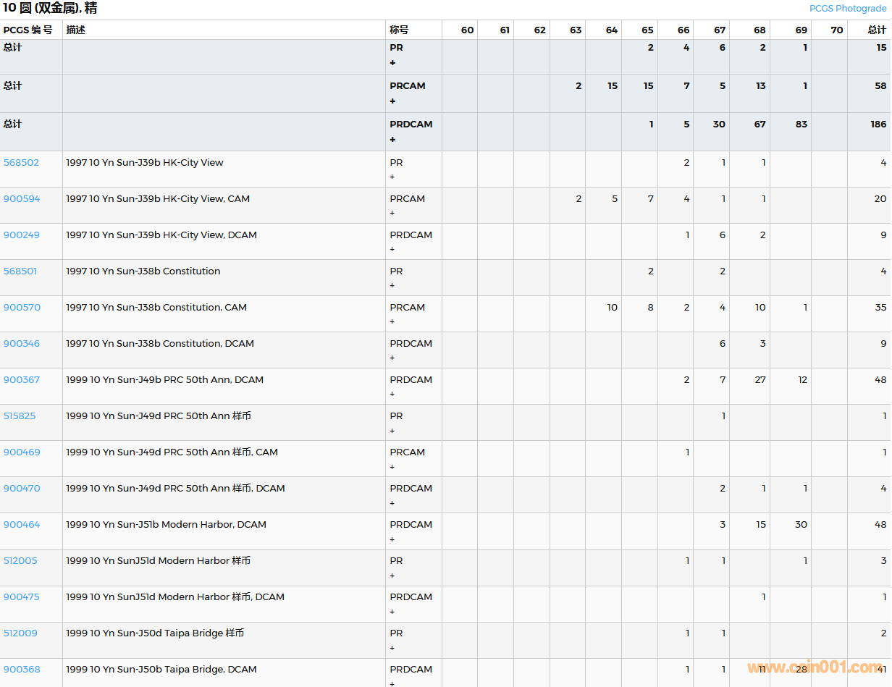Image resolution: width=892 pixels, height=687 pixels.
Task: Open the PCGS Photograde link
Action: pyautogui.click(x=847, y=9)
